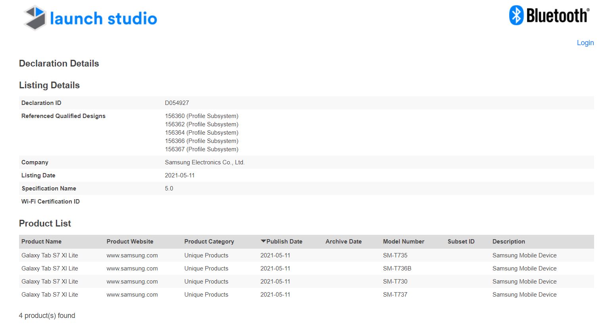Click Galaxy Tab S7 XI Lite in SM-T737 row
The height and width of the screenshot is (335, 604).
click(x=50, y=295)
